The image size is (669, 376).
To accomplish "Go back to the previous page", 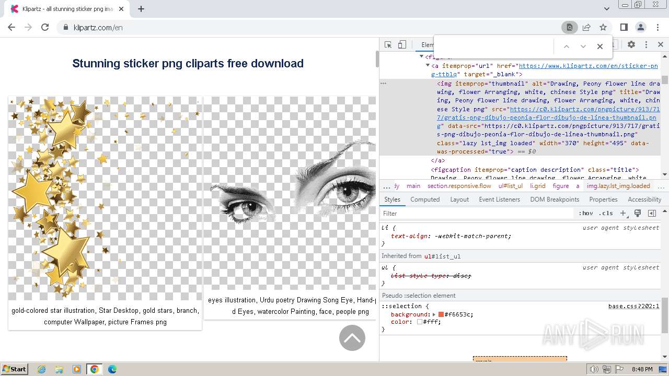I will click(11, 27).
